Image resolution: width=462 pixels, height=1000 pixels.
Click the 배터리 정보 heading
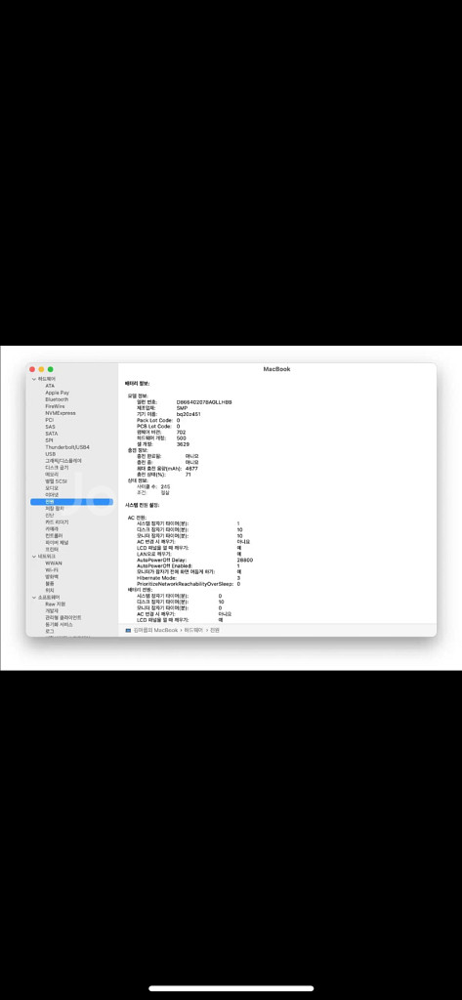tap(137, 384)
